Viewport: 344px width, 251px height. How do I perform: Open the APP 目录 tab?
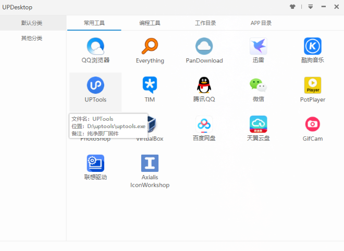261,23
